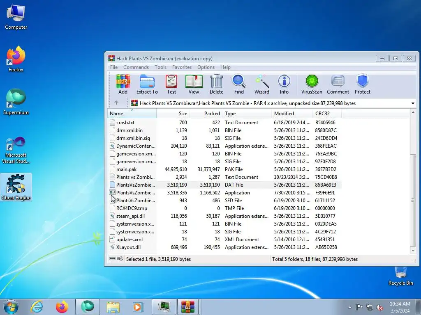Viewport: 421px width, 315px height.
Task: Select the drm.xml.bin.sig file
Action: [224, 138]
